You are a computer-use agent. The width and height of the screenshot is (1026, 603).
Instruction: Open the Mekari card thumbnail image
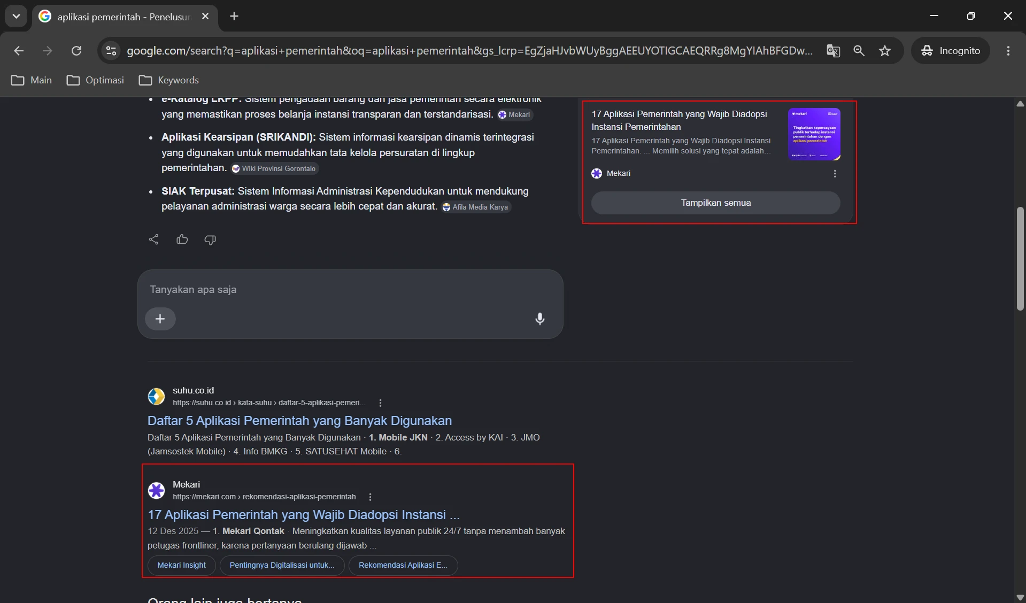[x=814, y=134]
